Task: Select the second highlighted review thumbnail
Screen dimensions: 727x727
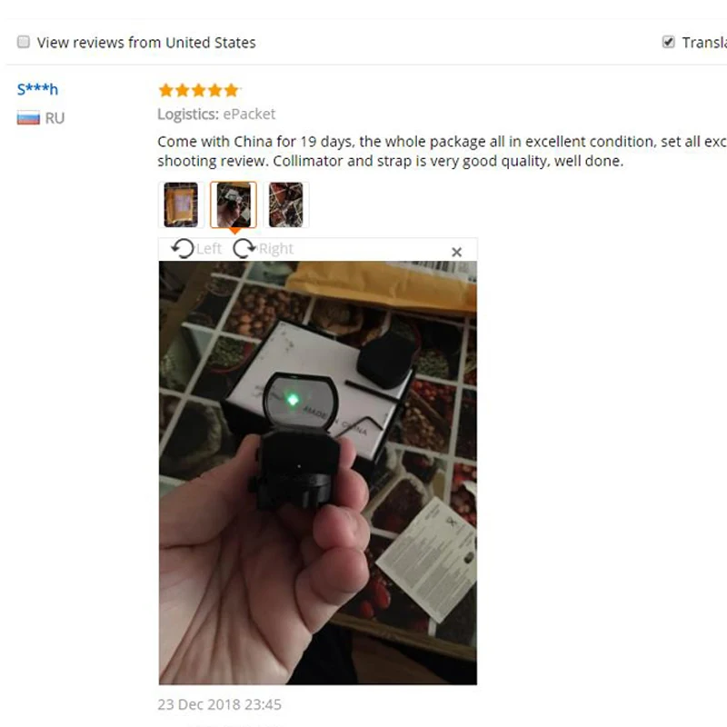Action: (234, 204)
